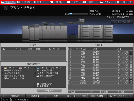Click the 中とじ機受け木 icon
This screenshot has width=134, height=101.
point(38,76)
